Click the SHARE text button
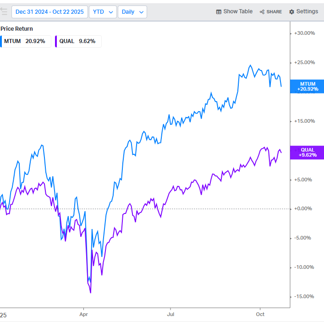324x322 pixels. [x=274, y=12]
